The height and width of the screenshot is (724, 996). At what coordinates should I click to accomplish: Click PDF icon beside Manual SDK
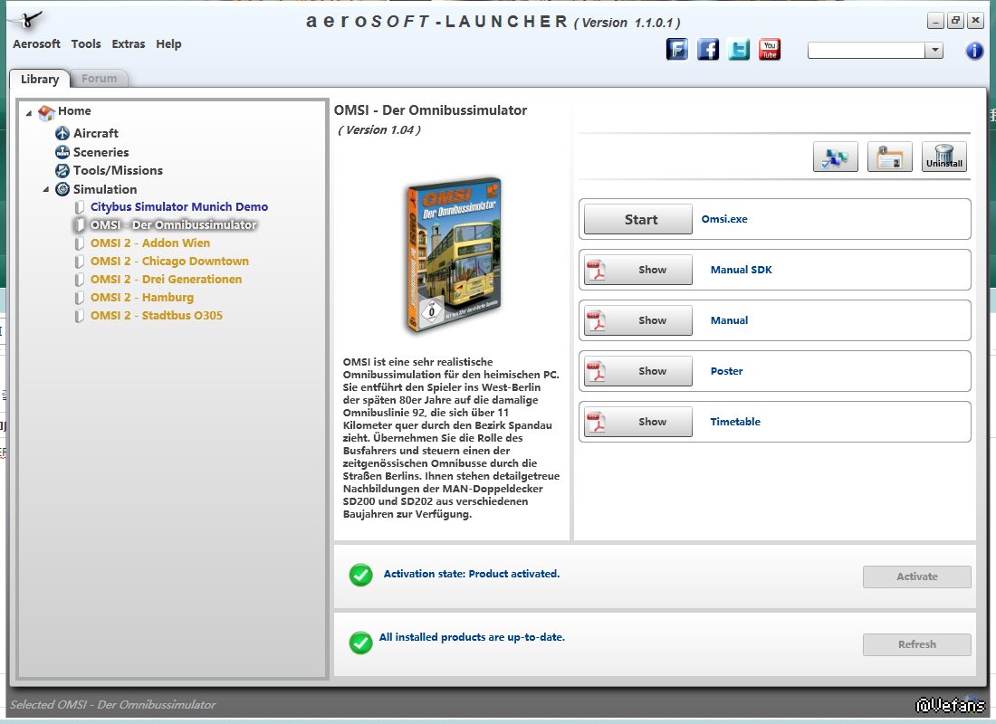point(596,270)
